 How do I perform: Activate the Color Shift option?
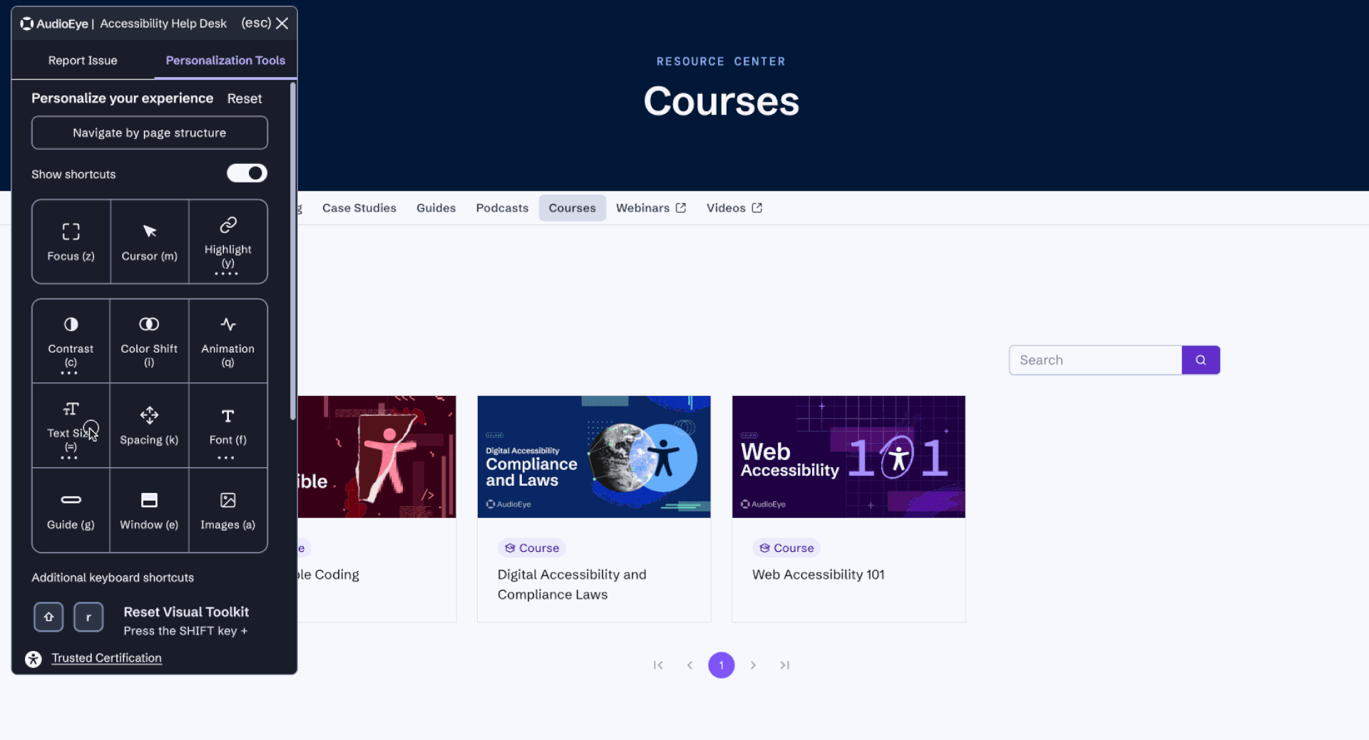point(149,340)
